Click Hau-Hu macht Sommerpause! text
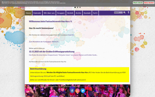155x97 pixels. coord(41,28)
